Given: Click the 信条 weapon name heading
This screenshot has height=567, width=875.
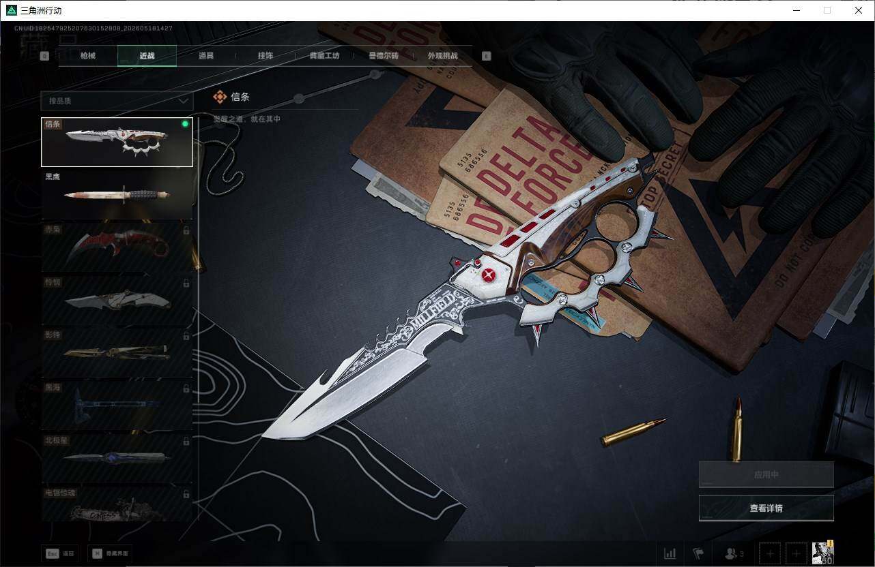Looking at the screenshot, I should 240,97.
